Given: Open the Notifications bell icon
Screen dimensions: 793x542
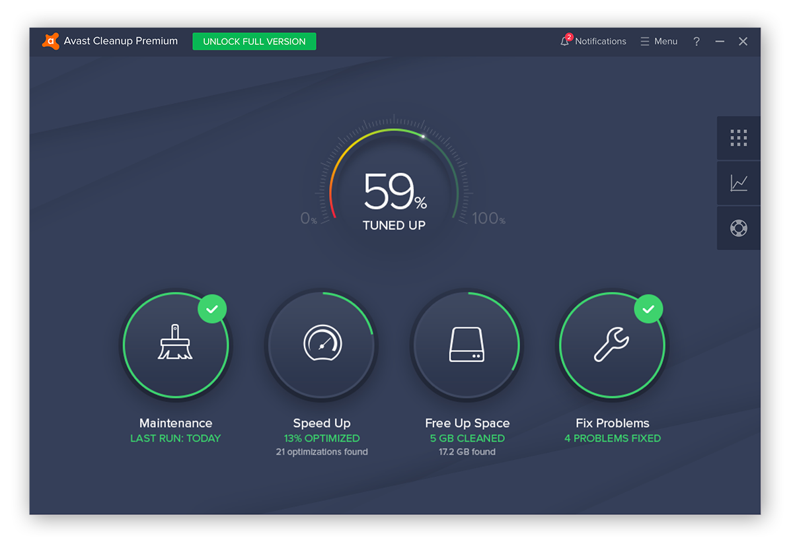Looking at the screenshot, I should pyautogui.click(x=564, y=42).
